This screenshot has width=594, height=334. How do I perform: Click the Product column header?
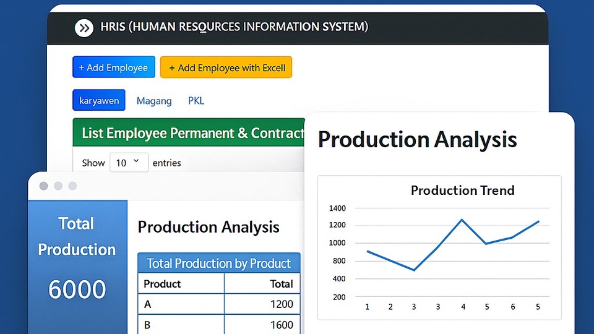click(162, 284)
